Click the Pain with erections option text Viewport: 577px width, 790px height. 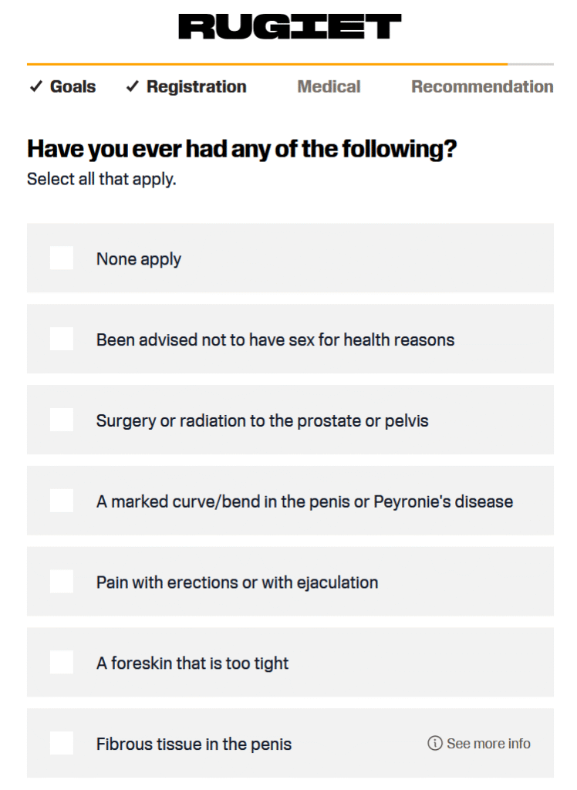pos(237,582)
